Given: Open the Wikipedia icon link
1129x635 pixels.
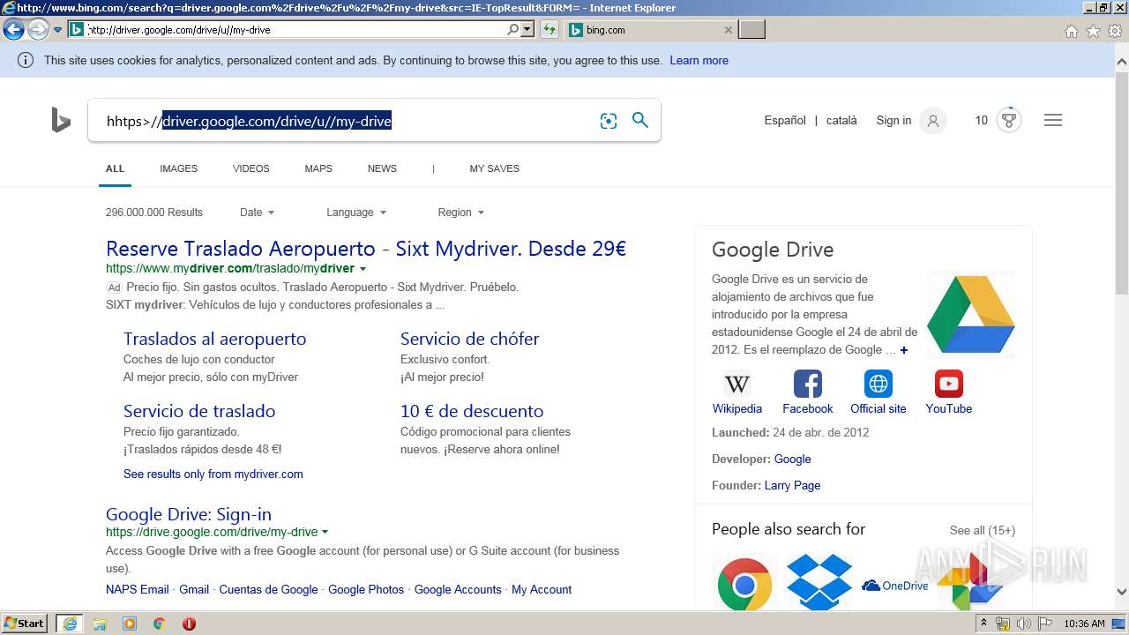Looking at the screenshot, I should (737, 384).
